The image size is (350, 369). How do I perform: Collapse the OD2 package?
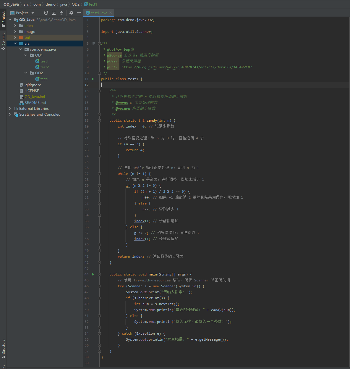click(26, 73)
